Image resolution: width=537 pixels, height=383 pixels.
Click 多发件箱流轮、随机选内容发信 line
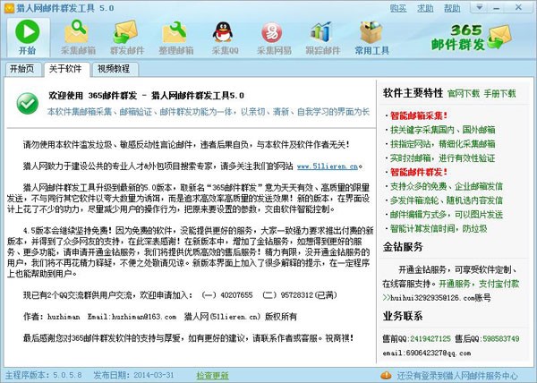click(x=447, y=200)
